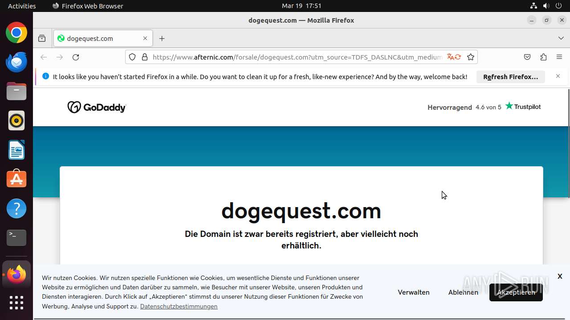Go forward to next page

[60, 57]
